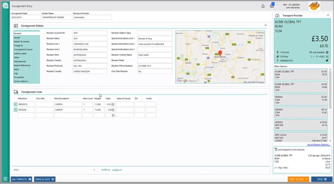Image resolution: width=334 pixels, height=184 pixels.
Task: Click the Consignment Lines truck icon
Action: (16, 92)
